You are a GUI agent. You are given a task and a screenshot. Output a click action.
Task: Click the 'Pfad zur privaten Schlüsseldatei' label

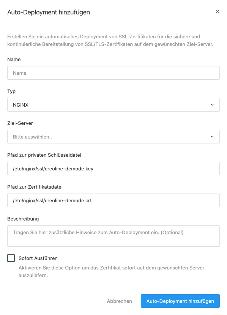pyautogui.click(x=44, y=155)
